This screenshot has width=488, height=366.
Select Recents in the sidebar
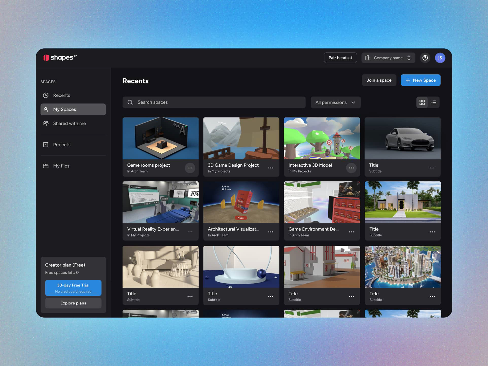62,95
